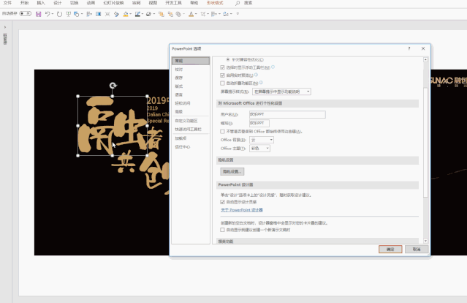
Task: Click the purple Save icon in toolbar
Action: [39, 14]
